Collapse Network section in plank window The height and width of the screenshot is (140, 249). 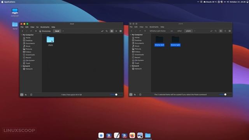pos(131,66)
